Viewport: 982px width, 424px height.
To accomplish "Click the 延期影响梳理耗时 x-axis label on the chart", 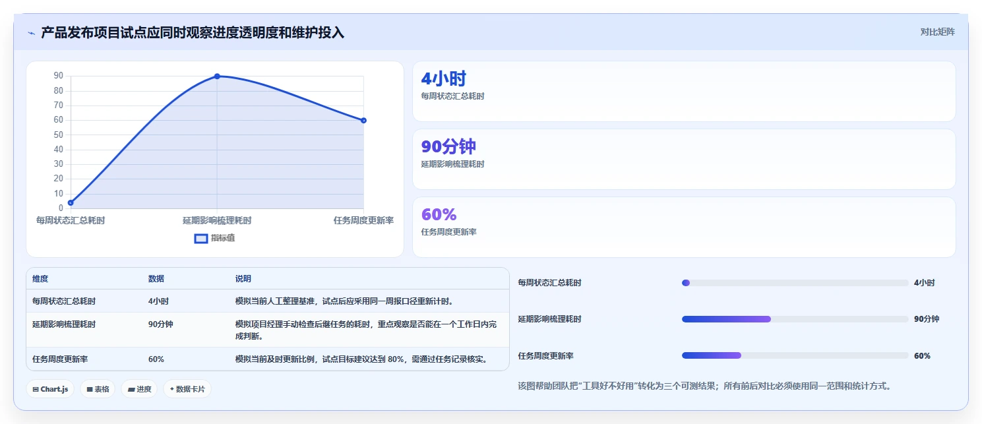I will tap(217, 221).
